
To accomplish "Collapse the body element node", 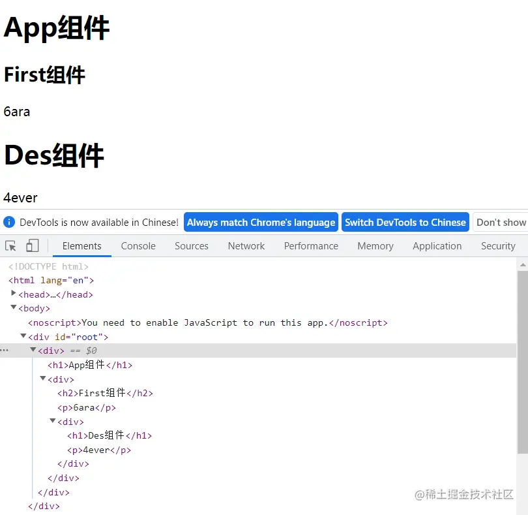I will [x=14, y=307].
